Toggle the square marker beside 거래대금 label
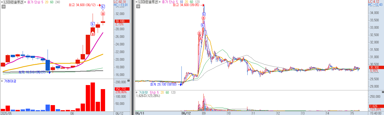 click(x=2, y=81)
